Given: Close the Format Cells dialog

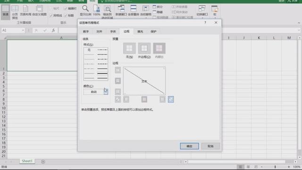Looking at the screenshot, I should (x=216, y=23).
